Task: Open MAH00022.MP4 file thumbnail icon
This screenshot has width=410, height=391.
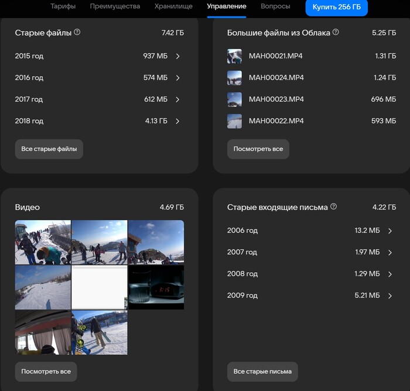Action: [234, 121]
